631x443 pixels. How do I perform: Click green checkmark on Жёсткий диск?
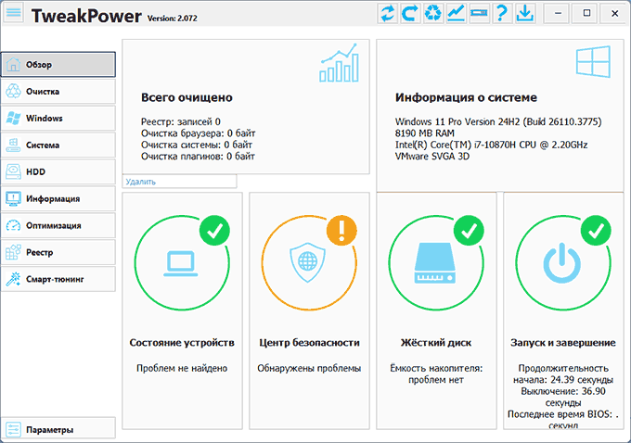point(469,231)
